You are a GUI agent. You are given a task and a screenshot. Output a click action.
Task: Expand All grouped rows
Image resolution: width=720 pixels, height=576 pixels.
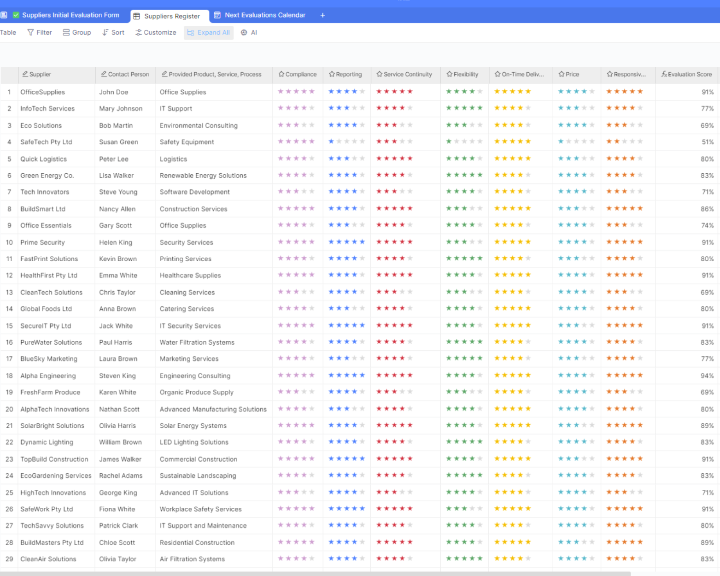(x=209, y=33)
